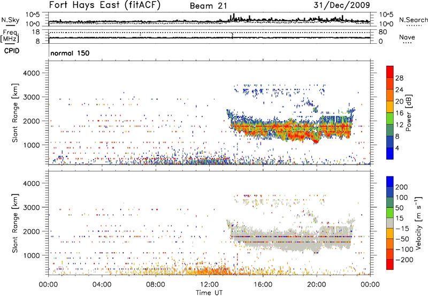Viewport: 428px width, 296px height.
Task: Select the "-100" velocity colorbar label
Action: 404,250
